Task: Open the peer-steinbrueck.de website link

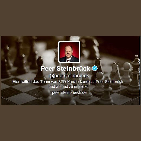Action: point(69,92)
